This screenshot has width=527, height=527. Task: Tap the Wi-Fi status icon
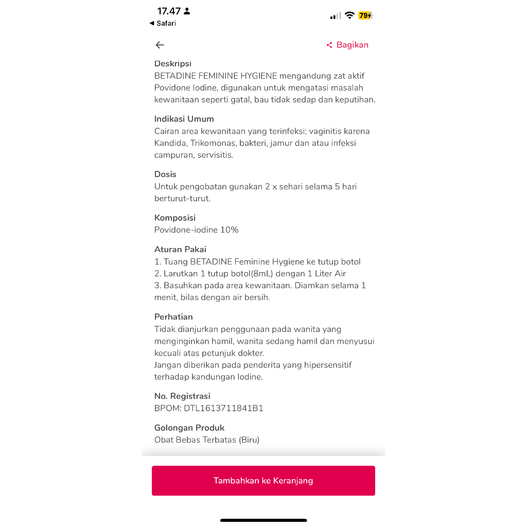349,15
